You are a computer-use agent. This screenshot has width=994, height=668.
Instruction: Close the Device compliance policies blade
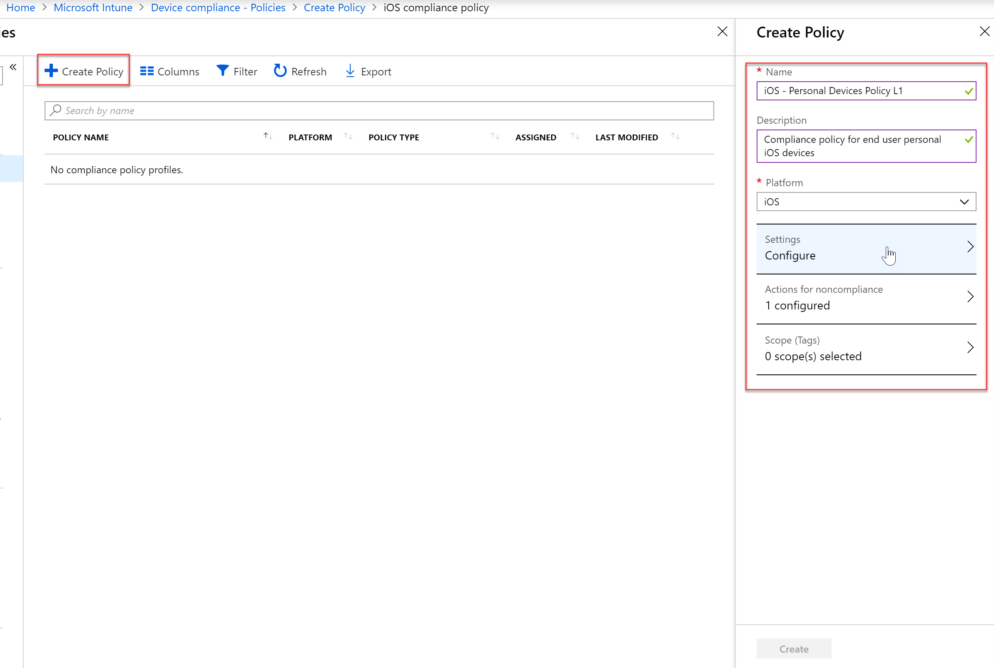pyautogui.click(x=722, y=32)
